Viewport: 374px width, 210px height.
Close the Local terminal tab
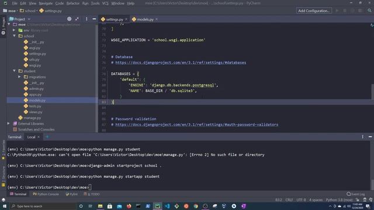[39, 137]
